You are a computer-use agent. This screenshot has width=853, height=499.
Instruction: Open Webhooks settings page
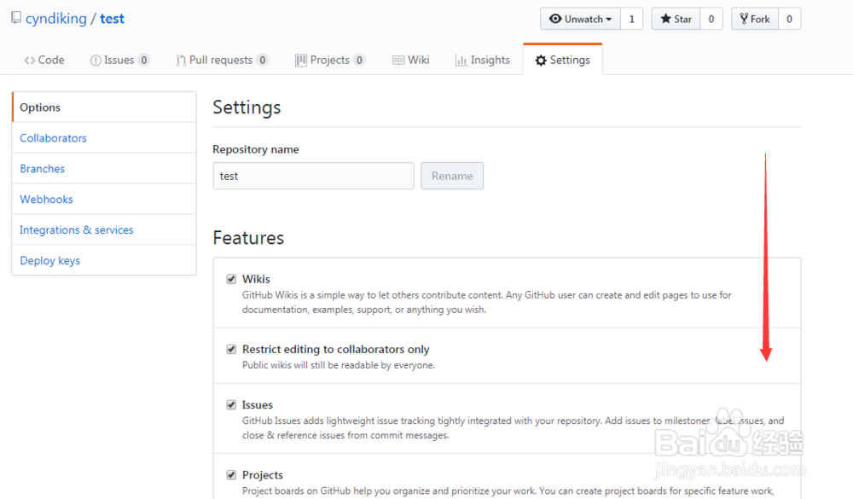[x=104, y=199]
